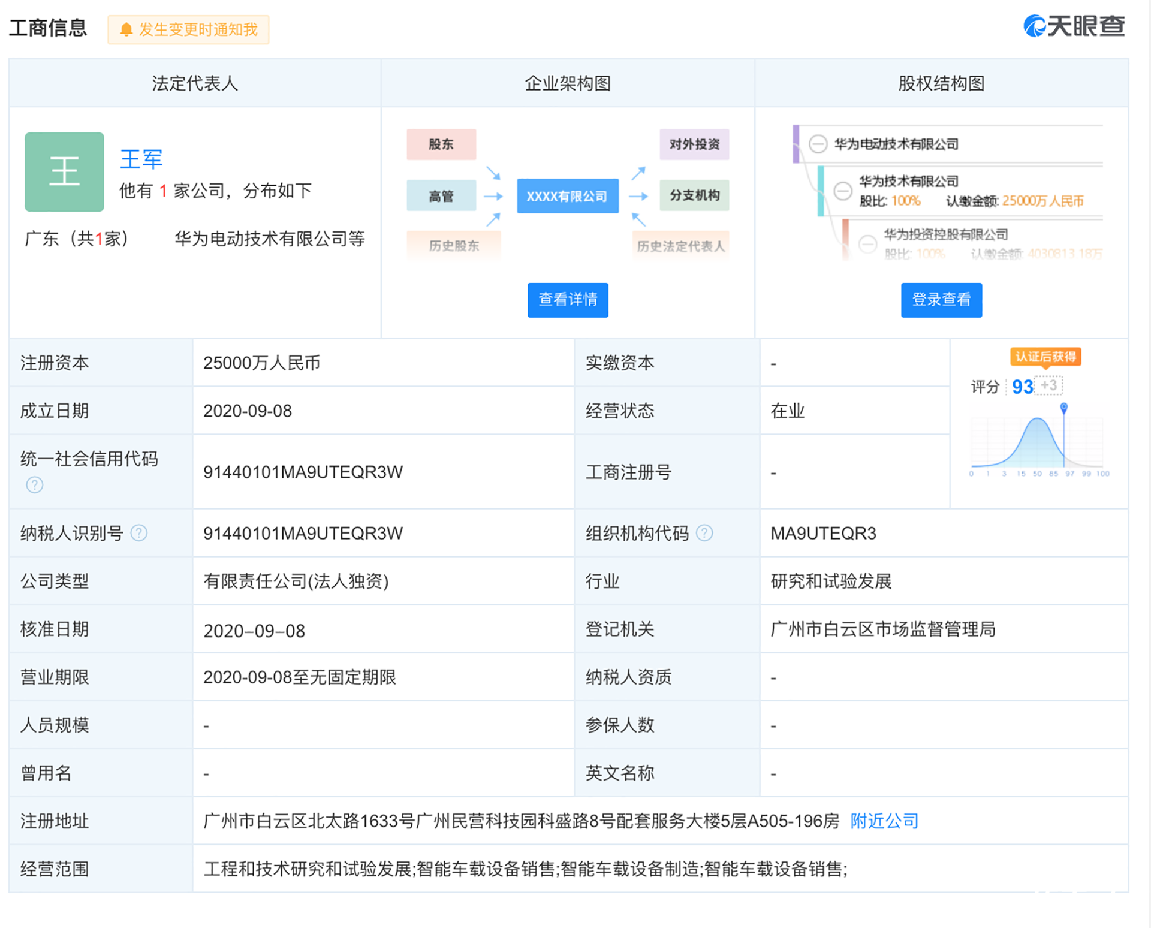Collapse the 华为电动技术有限公司 tree node
This screenshot has height=928, width=1151.
[x=818, y=144]
